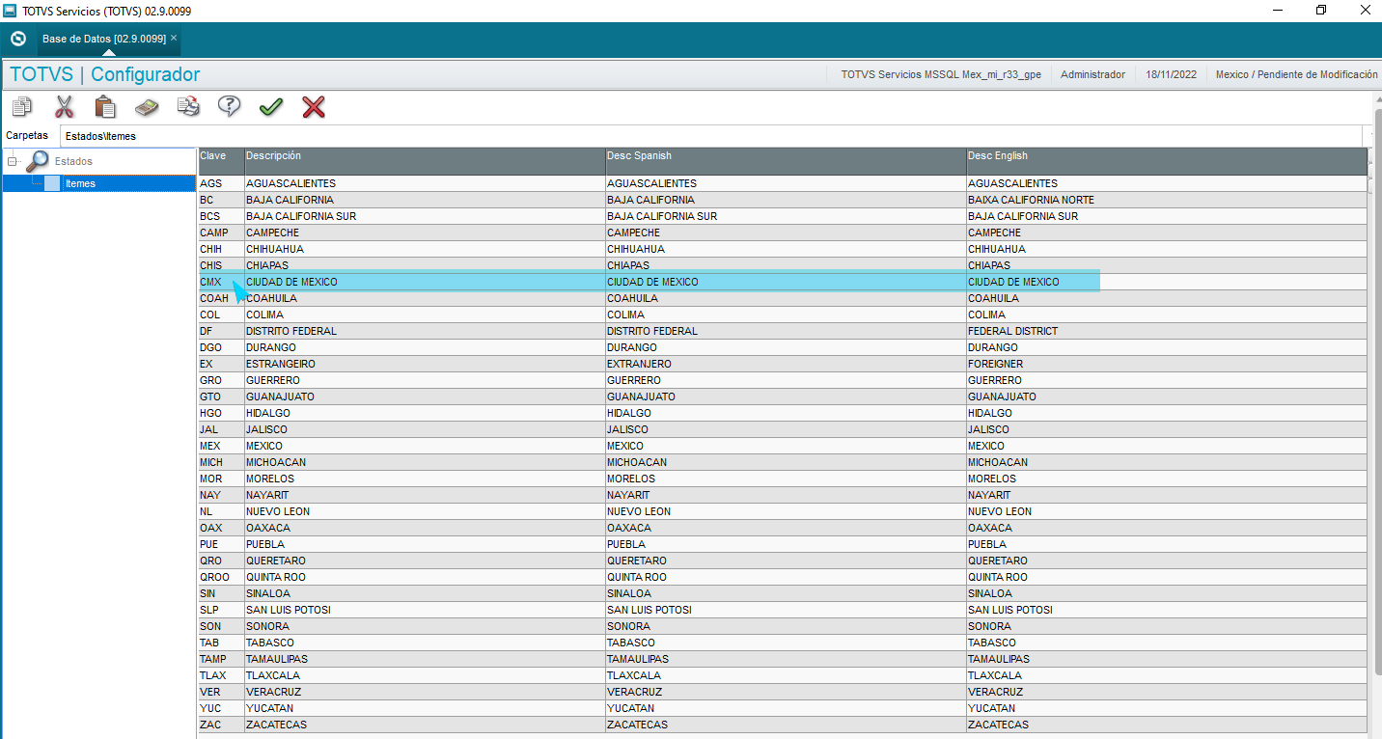Screen dimensions: 1382x739
Task: Select BAJA CALIFORNIA in Descripción column
Action: 425,200
